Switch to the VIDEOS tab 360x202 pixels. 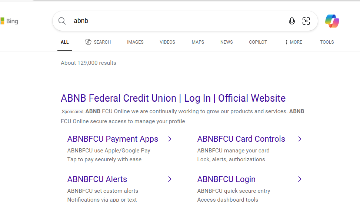tap(167, 42)
